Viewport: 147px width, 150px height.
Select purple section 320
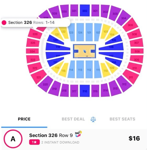45,84
